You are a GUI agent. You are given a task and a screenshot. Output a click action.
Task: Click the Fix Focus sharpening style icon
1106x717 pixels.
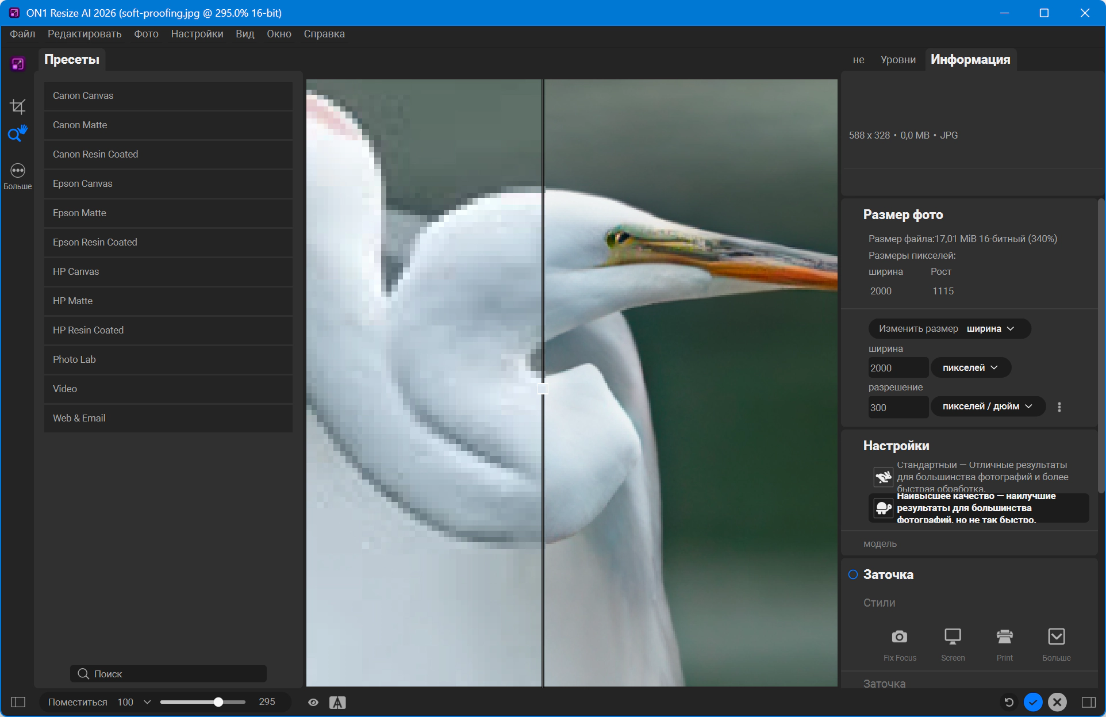[x=900, y=637]
